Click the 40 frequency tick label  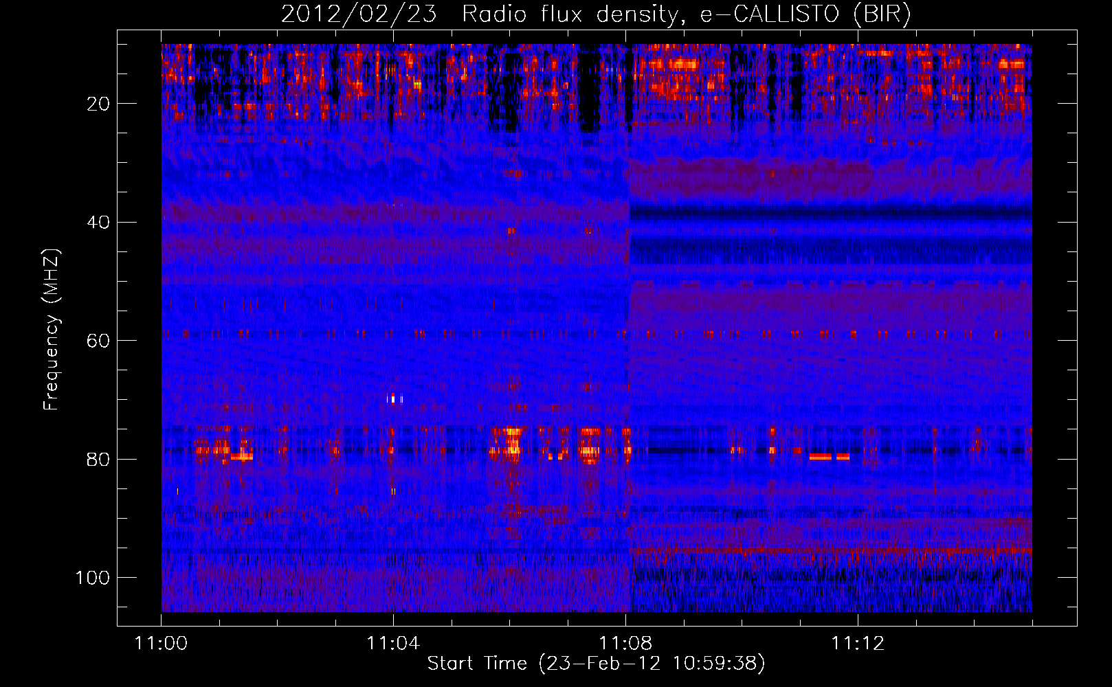pyautogui.click(x=98, y=223)
